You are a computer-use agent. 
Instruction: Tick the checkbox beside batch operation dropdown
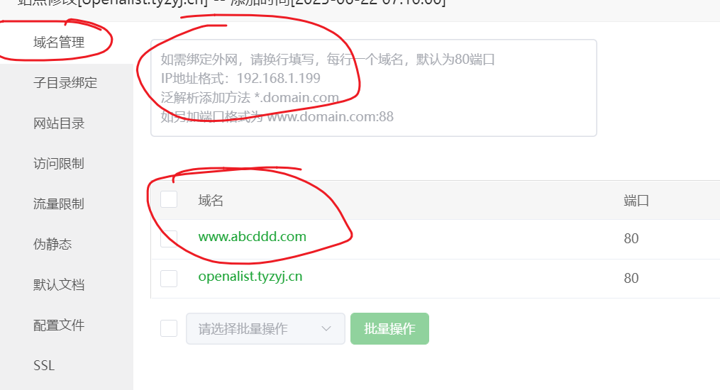tap(169, 328)
